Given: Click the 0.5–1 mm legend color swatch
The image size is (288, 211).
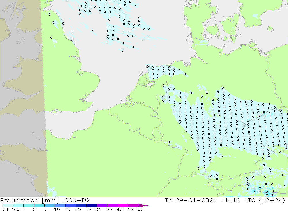Looking at the screenshot, I should (x=18, y=205).
